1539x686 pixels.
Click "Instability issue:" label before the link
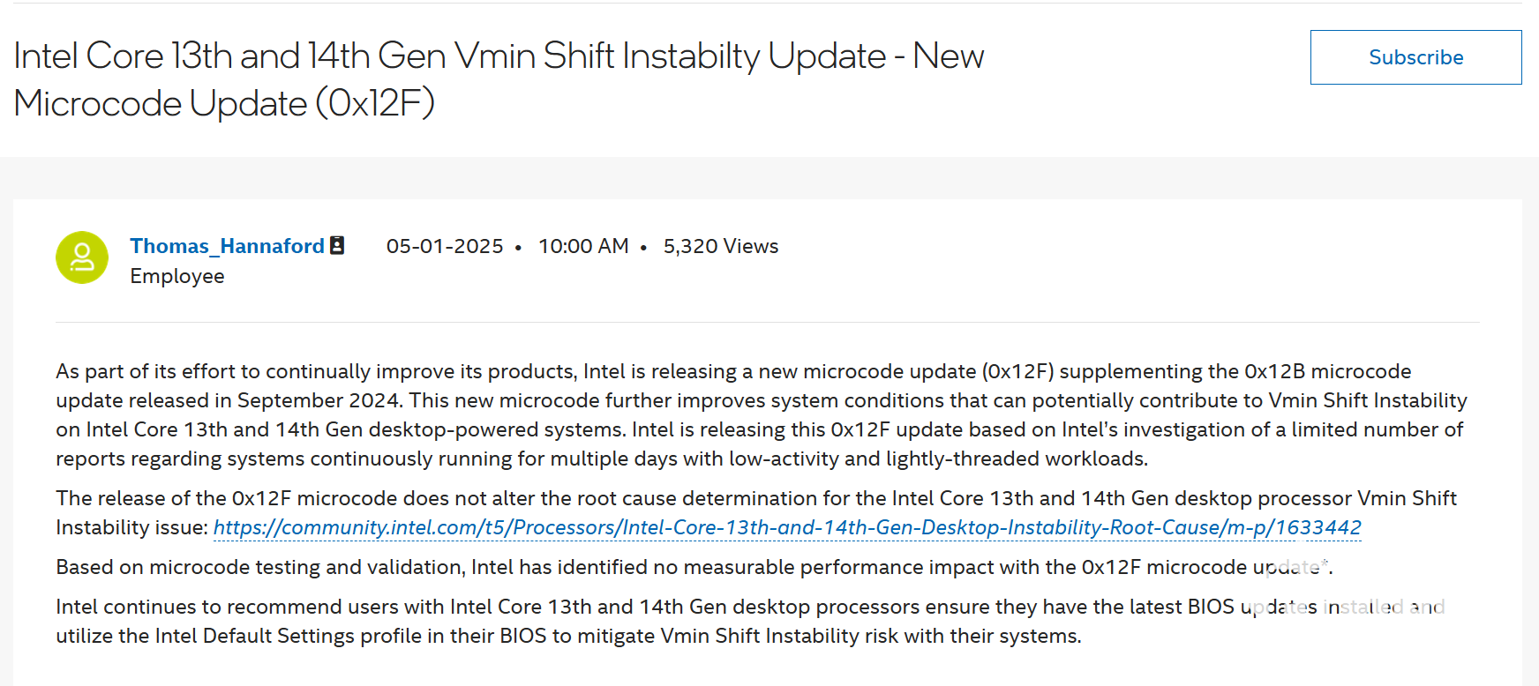131,527
